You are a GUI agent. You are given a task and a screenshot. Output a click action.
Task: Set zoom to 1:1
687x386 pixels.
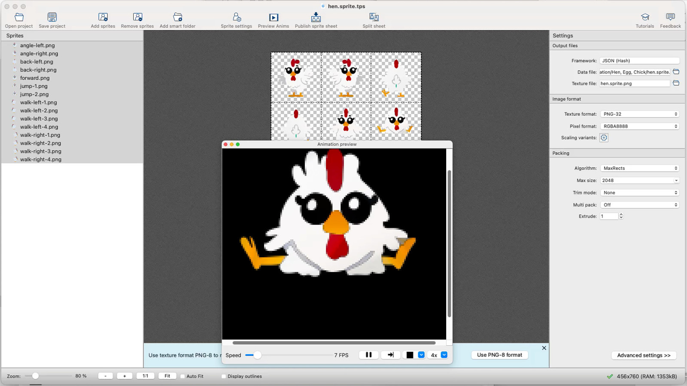(x=145, y=376)
